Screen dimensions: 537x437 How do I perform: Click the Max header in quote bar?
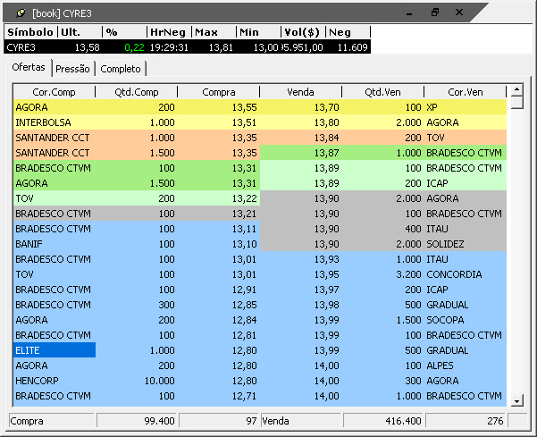[x=214, y=32]
